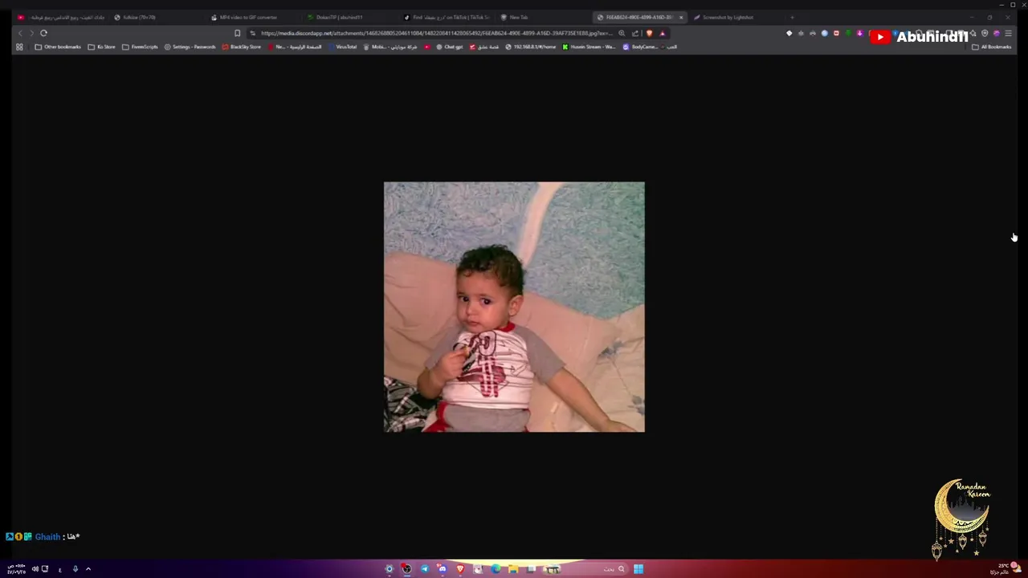The height and width of the screenshot is (578, 1028).
Task: Open the Edge browser taskbar icon
Action: [496, 569]
